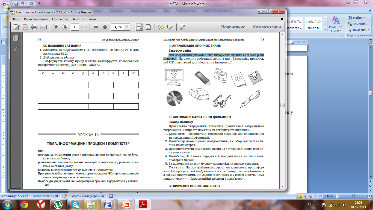Click Word tab selector L button
This screenshot has width=373, height=210.
[x=4, y=42]
